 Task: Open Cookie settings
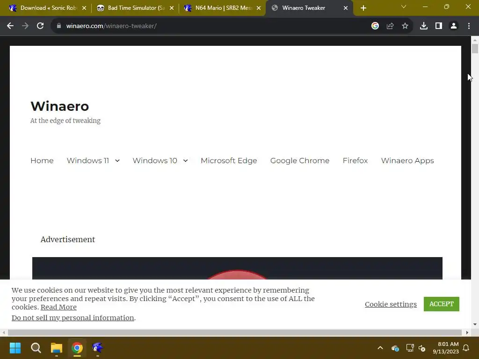391,304
